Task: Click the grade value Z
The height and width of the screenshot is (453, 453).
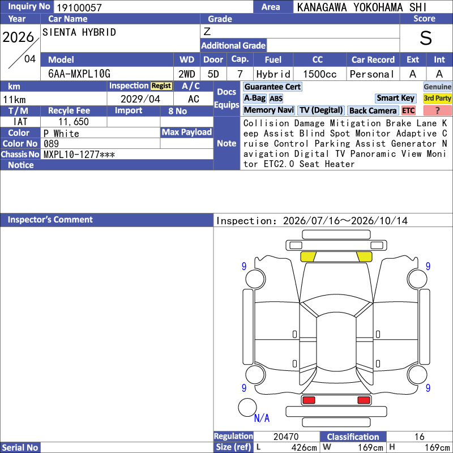Action: click(207, 31)
